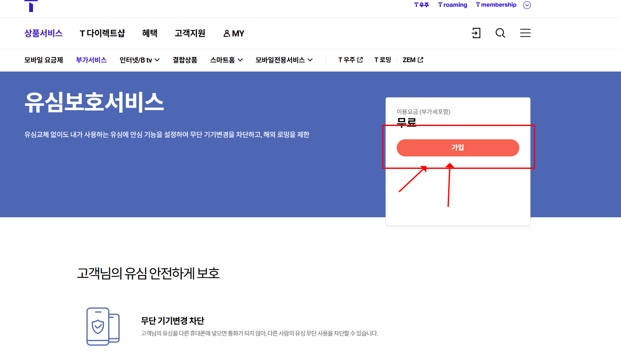Click the 고객님의 유심을 다른 휴대폰에 description
Screen dimensions: 621x351
tap(259, 333)
